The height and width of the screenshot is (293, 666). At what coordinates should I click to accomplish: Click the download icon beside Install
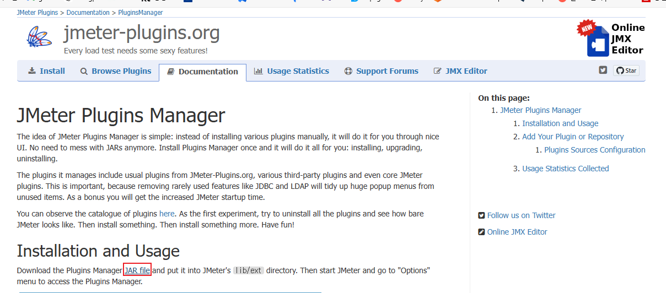[x=32, y=71]
